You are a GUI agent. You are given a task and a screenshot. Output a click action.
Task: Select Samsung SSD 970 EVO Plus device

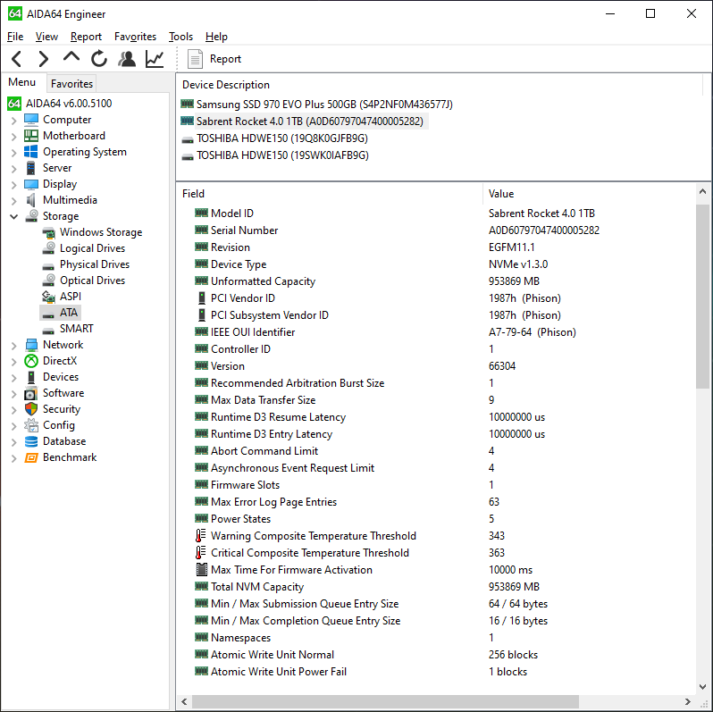(x=324, y=105)
